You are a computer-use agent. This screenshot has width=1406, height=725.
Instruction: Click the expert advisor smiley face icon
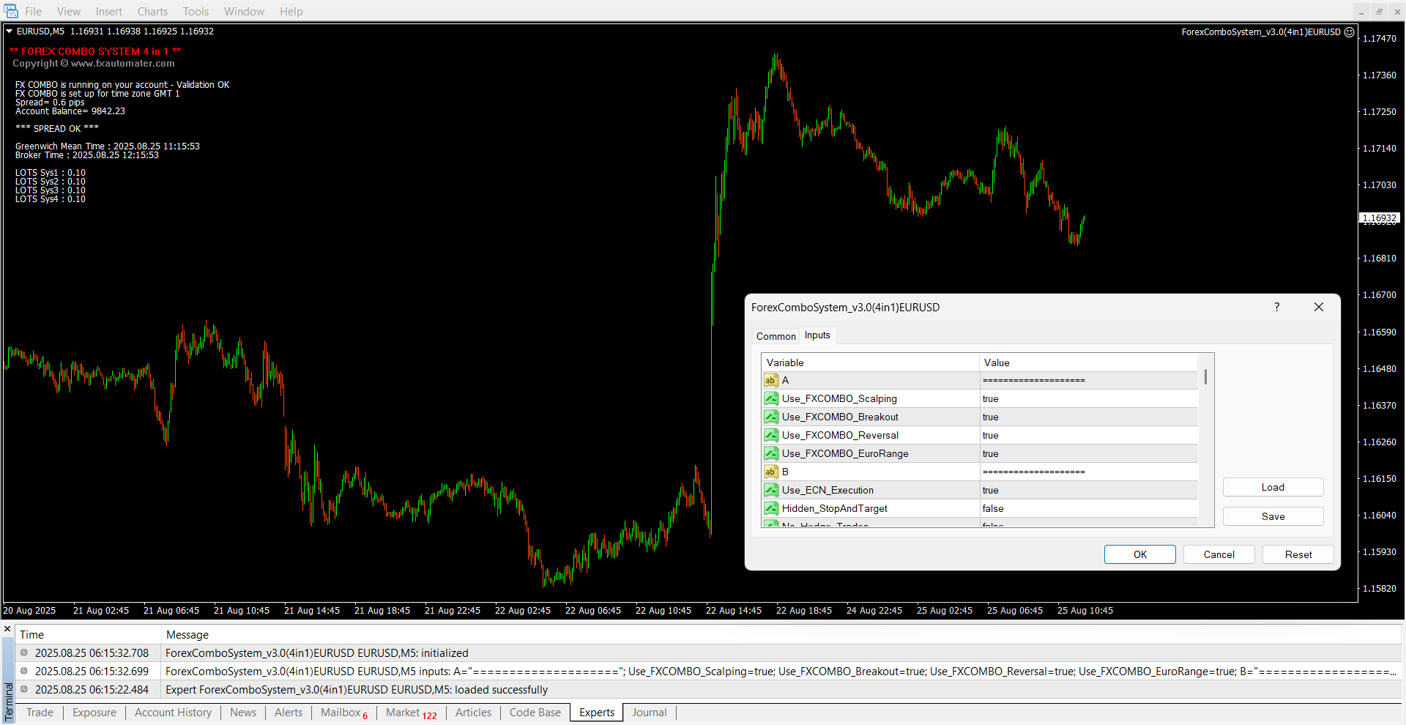click(1349, 31)
